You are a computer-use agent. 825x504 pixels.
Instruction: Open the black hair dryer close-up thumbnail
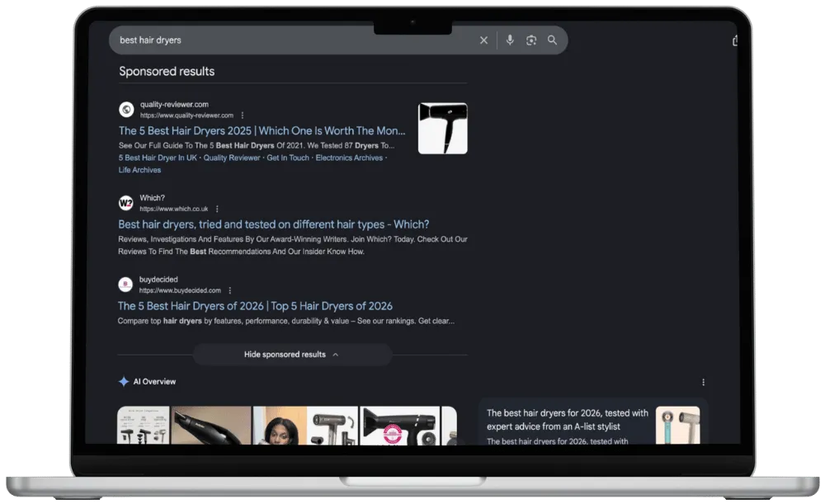(211, 425)
